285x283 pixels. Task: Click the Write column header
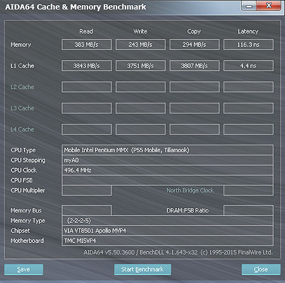140,32
